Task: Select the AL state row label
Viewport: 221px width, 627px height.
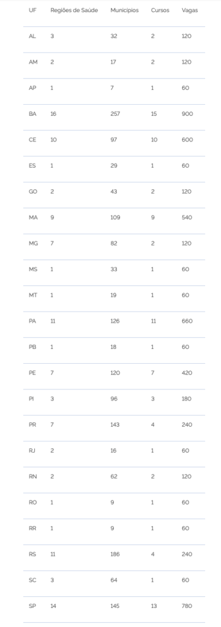Action: tap(32, 36)
